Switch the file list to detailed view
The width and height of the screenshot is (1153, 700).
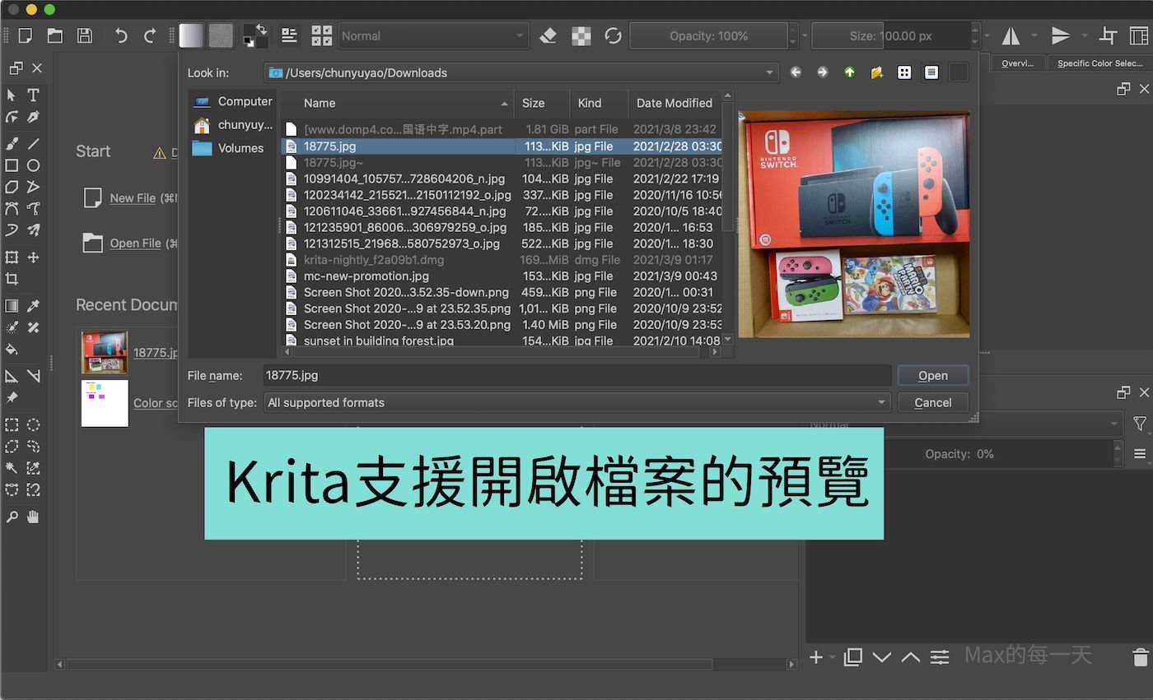click(931, 72)
